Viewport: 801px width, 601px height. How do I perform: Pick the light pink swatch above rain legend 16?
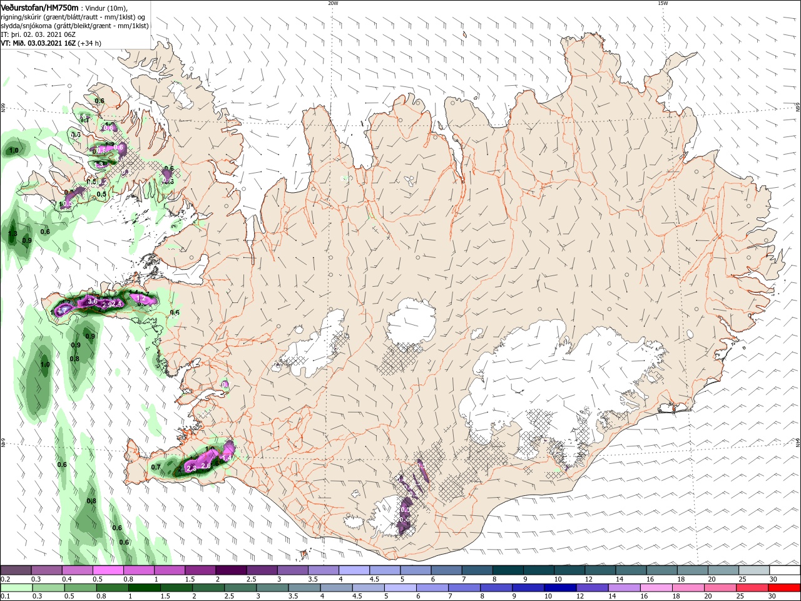[x=657, y=588]
